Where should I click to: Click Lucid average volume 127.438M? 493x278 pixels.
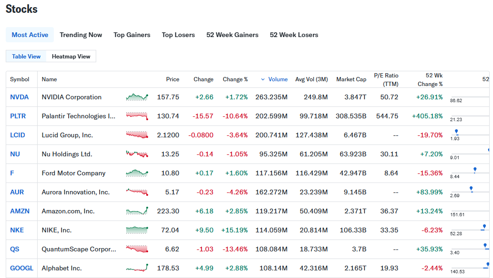point(312,135)
